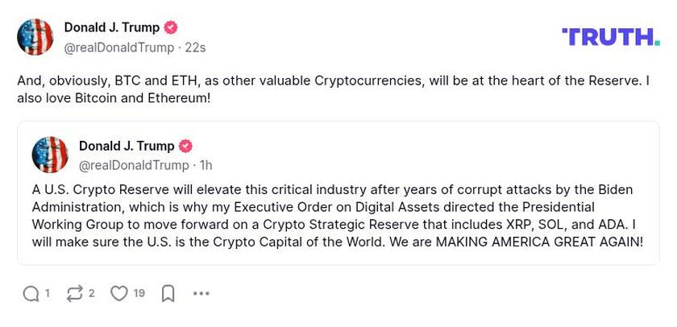This screenshot has height=327, width=677.
Task: Click the reply speech bubble icon
Action: (x=31, y=294)
